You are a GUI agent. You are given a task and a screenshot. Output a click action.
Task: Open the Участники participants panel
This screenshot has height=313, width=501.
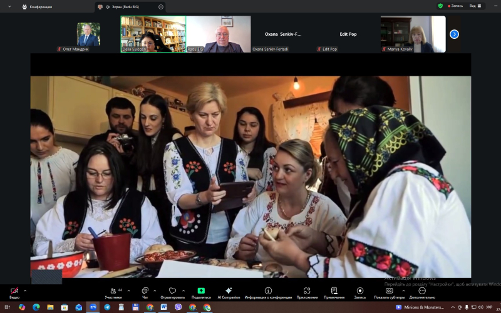[113, 292]
